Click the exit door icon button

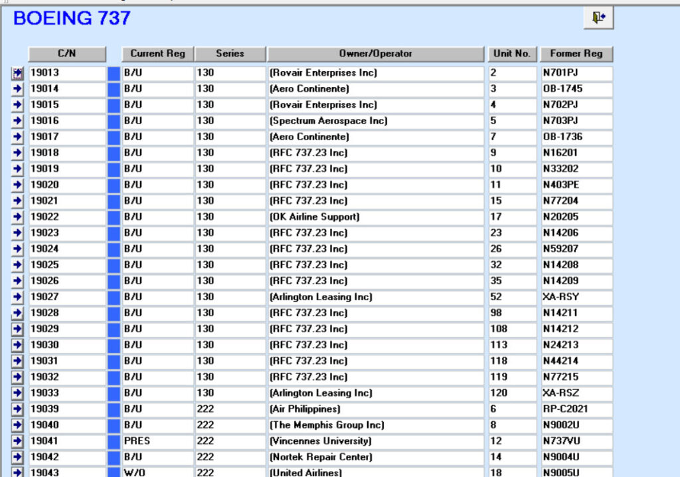[598, 18]
